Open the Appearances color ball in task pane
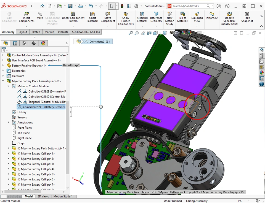This screenshot has height=203, width=265. 262,73
